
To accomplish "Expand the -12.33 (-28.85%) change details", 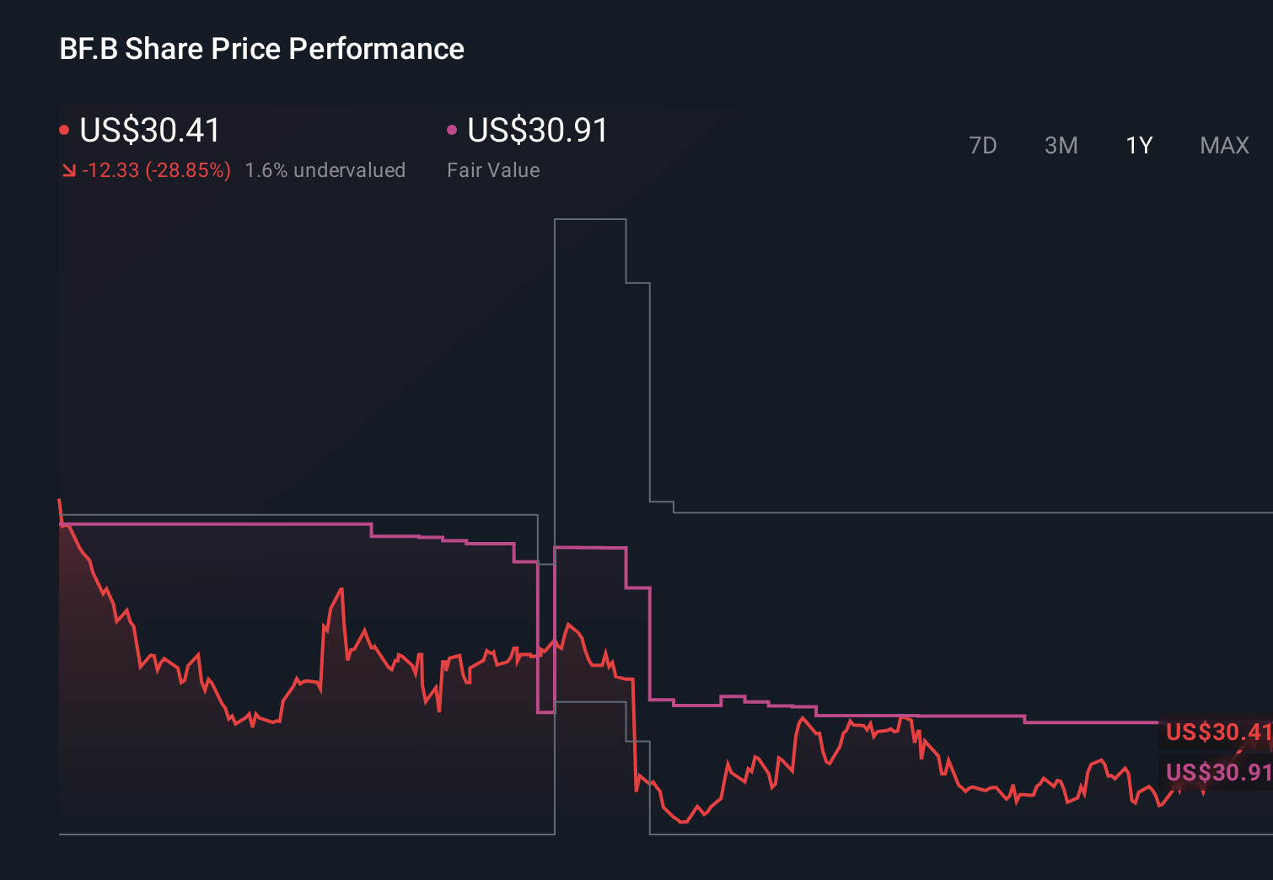I will [157, 169].
